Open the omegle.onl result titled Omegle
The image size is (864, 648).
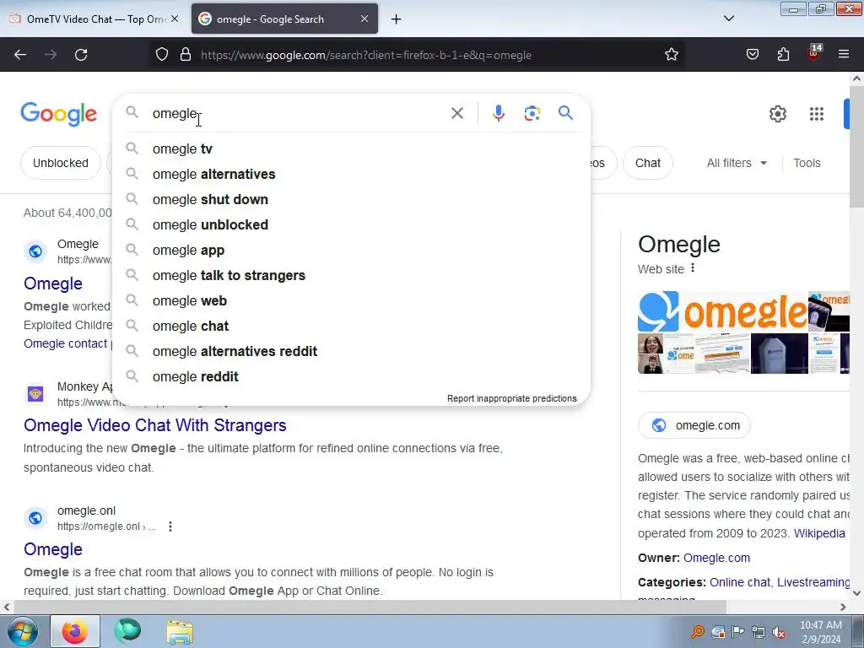coord(53,549)
